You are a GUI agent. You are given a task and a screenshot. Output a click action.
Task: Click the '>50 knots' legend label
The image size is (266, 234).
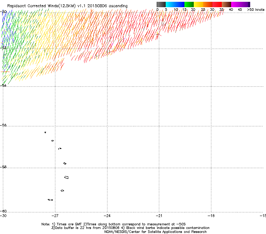pyautogui.click(x=256, y=10)
